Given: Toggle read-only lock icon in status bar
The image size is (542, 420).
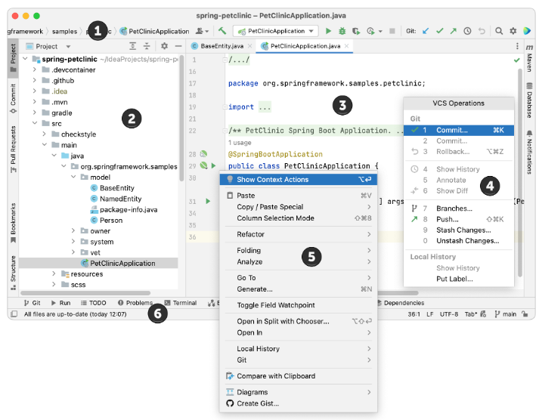Looking at the screenshot, I should 525,314.
